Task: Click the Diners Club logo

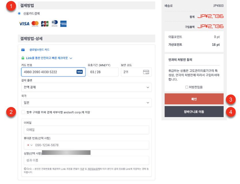Action: coord(54,24)
